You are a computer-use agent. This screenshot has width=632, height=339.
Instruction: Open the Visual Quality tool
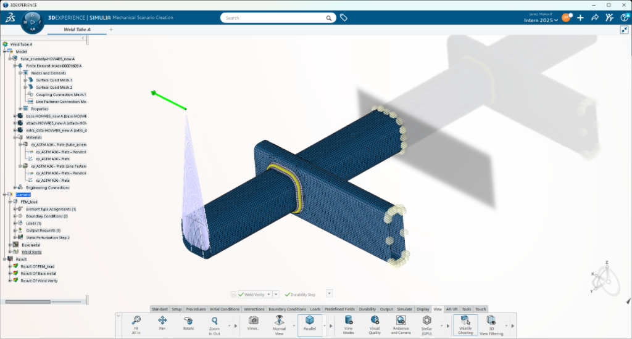(x=375, y=325)
